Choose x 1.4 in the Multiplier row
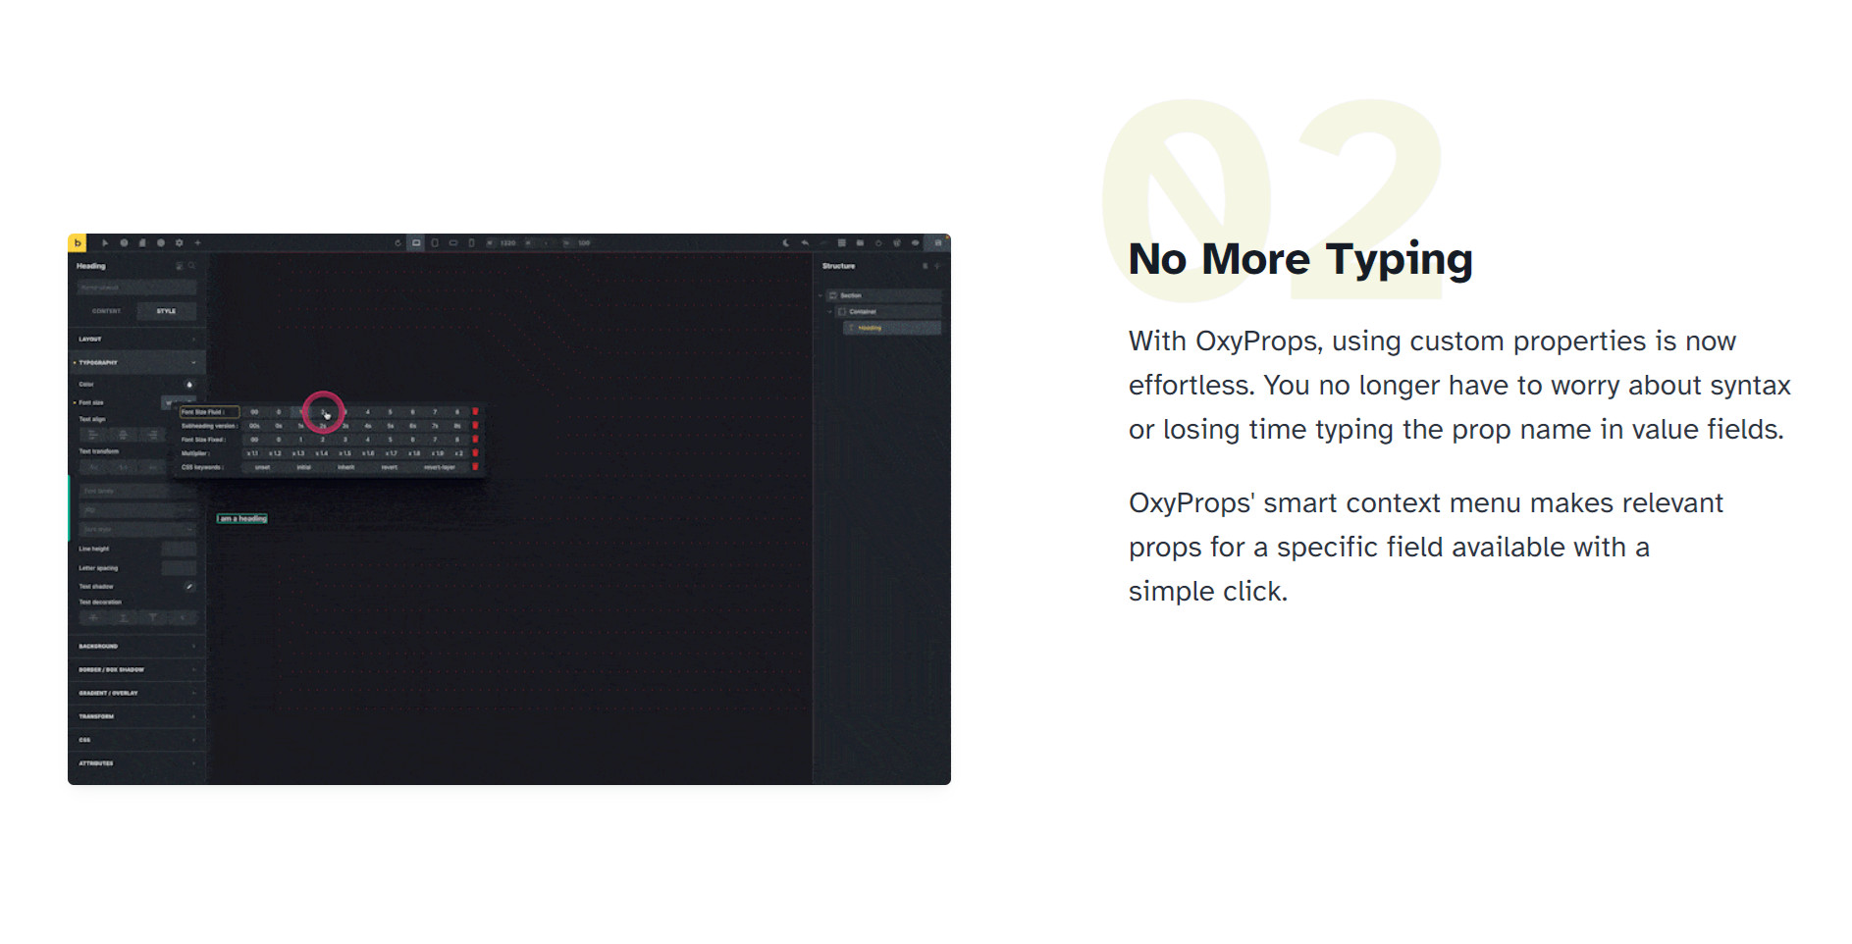 (x=322, y=453)
